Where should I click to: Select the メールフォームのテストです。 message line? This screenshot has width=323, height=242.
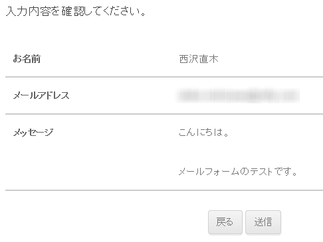(x=238, y=172)
